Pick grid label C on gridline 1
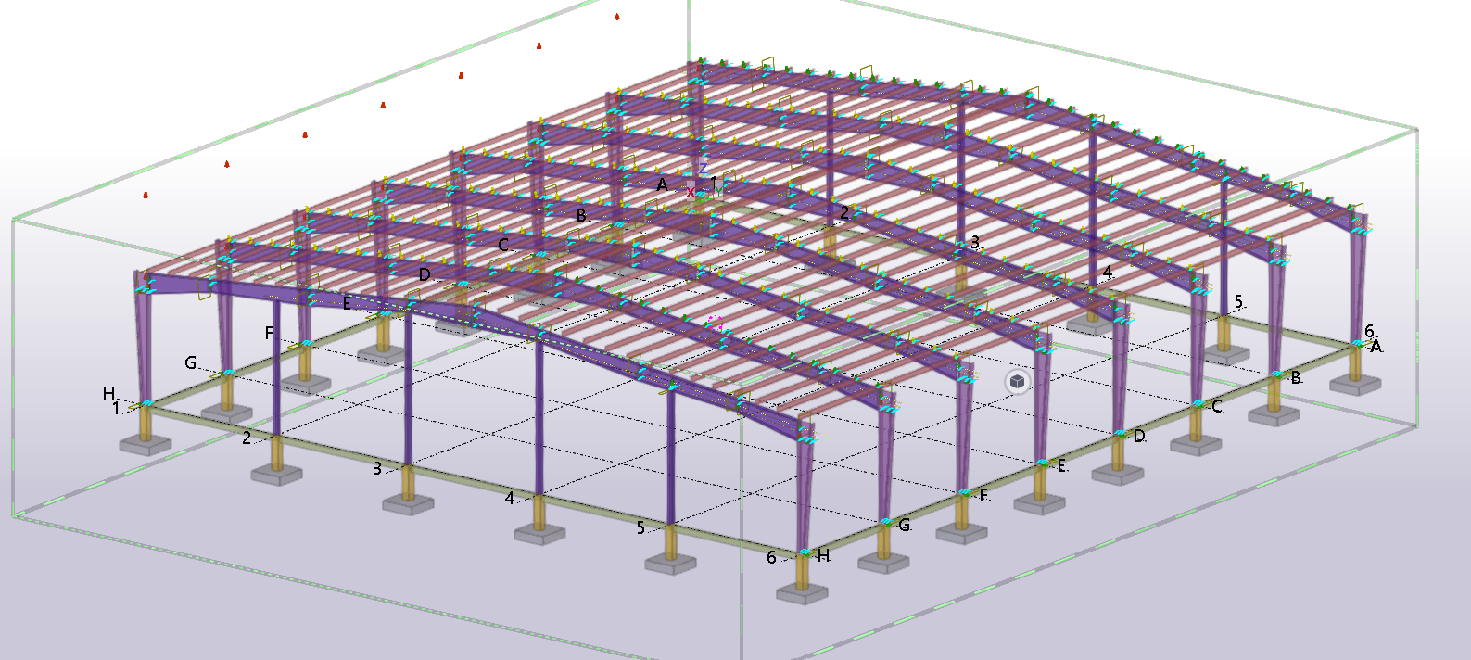The width and height of the screenshot is (1471, 660). [503, 245]
